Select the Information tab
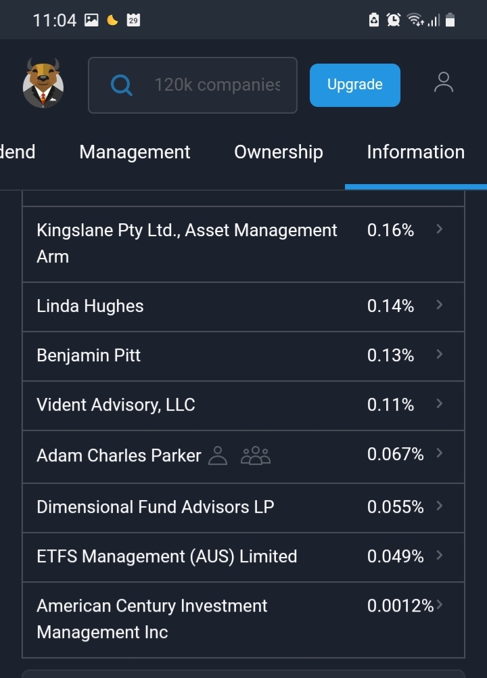Viewport: 487px width, 678px height. click(x=416, y=152)
